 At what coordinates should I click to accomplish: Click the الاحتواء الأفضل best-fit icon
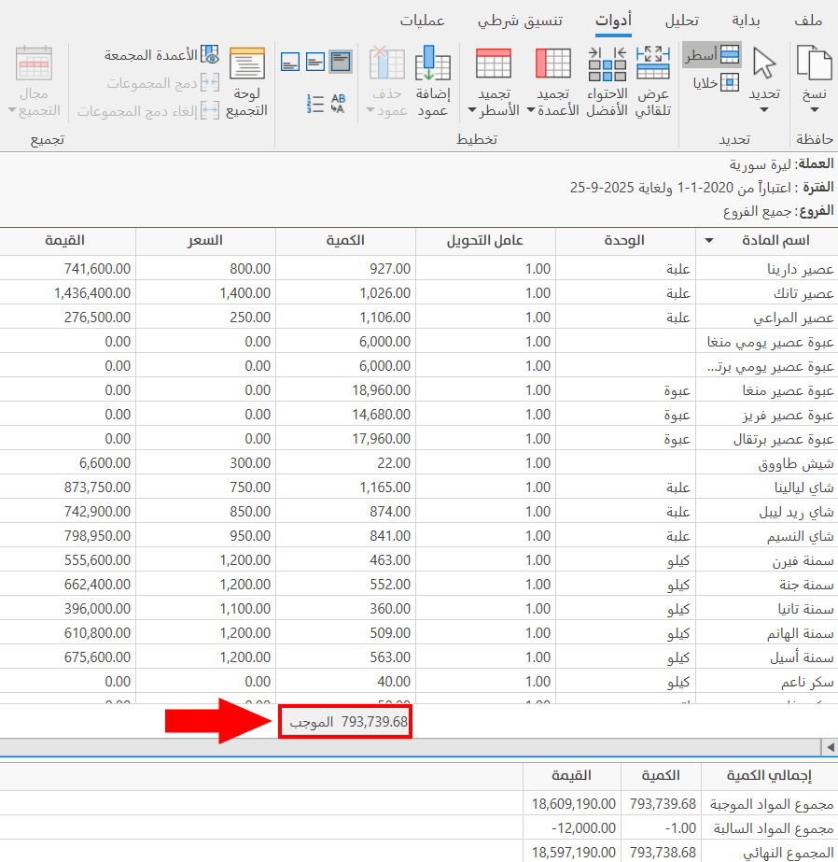[x=608, y=62]
